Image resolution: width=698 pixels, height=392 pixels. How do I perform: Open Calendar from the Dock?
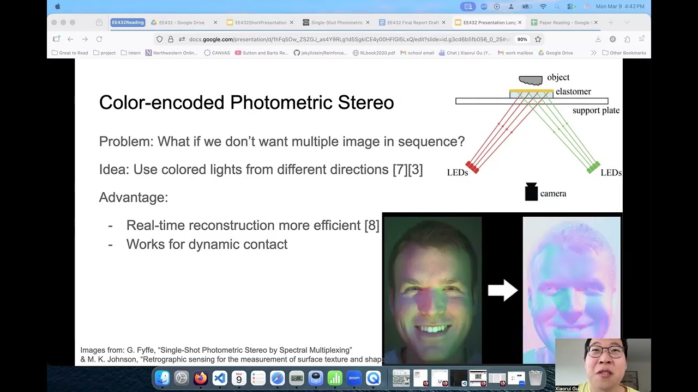pos(239,378)
